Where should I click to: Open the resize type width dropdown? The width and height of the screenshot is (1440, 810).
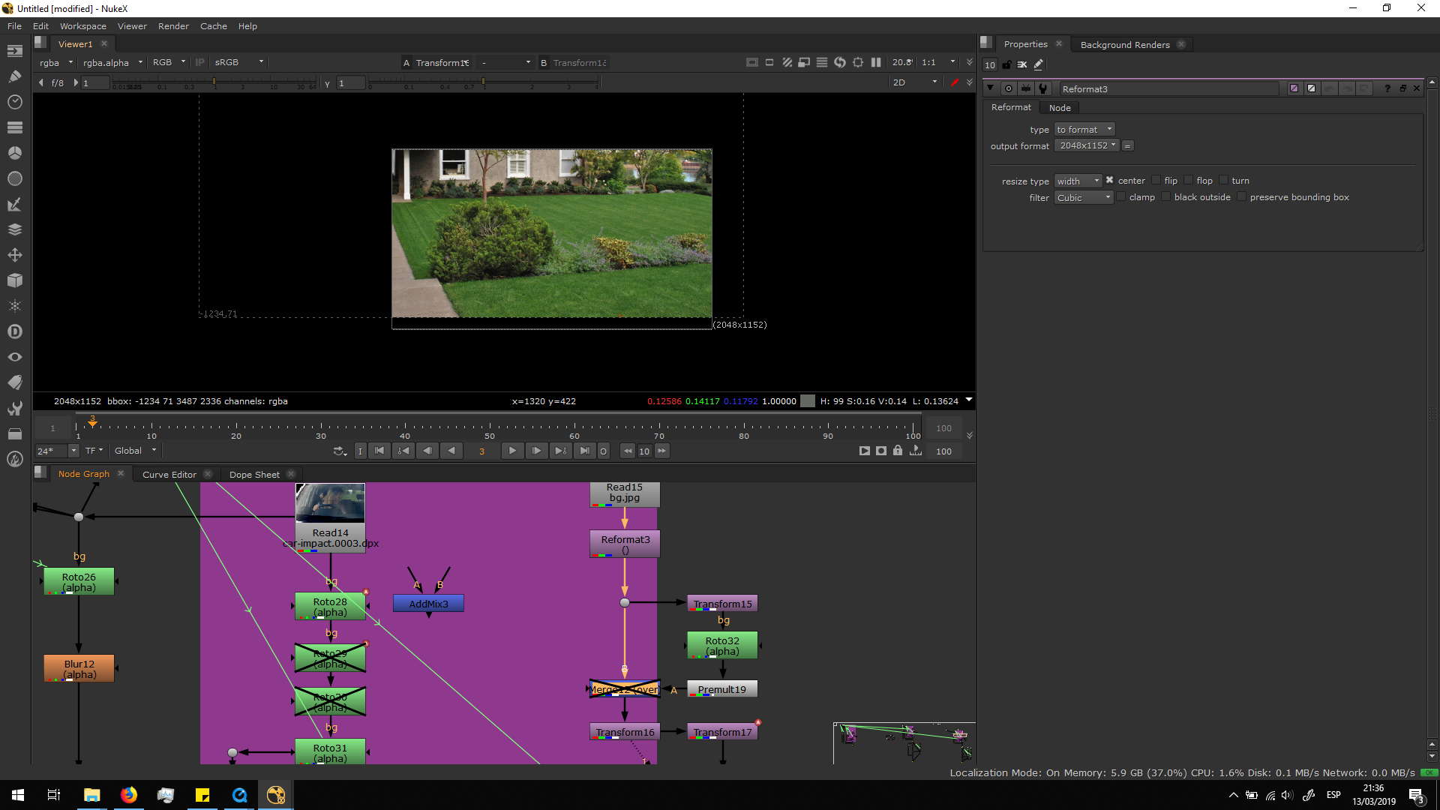1078,181
